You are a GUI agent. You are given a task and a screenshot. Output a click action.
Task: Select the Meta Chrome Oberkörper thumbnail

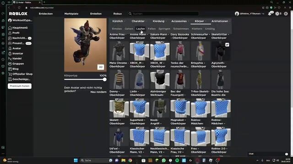click(119, 51)
